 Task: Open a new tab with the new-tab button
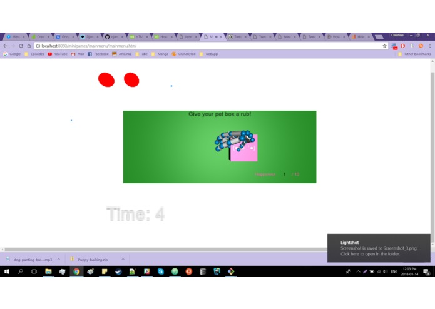[x=379, y=36]
